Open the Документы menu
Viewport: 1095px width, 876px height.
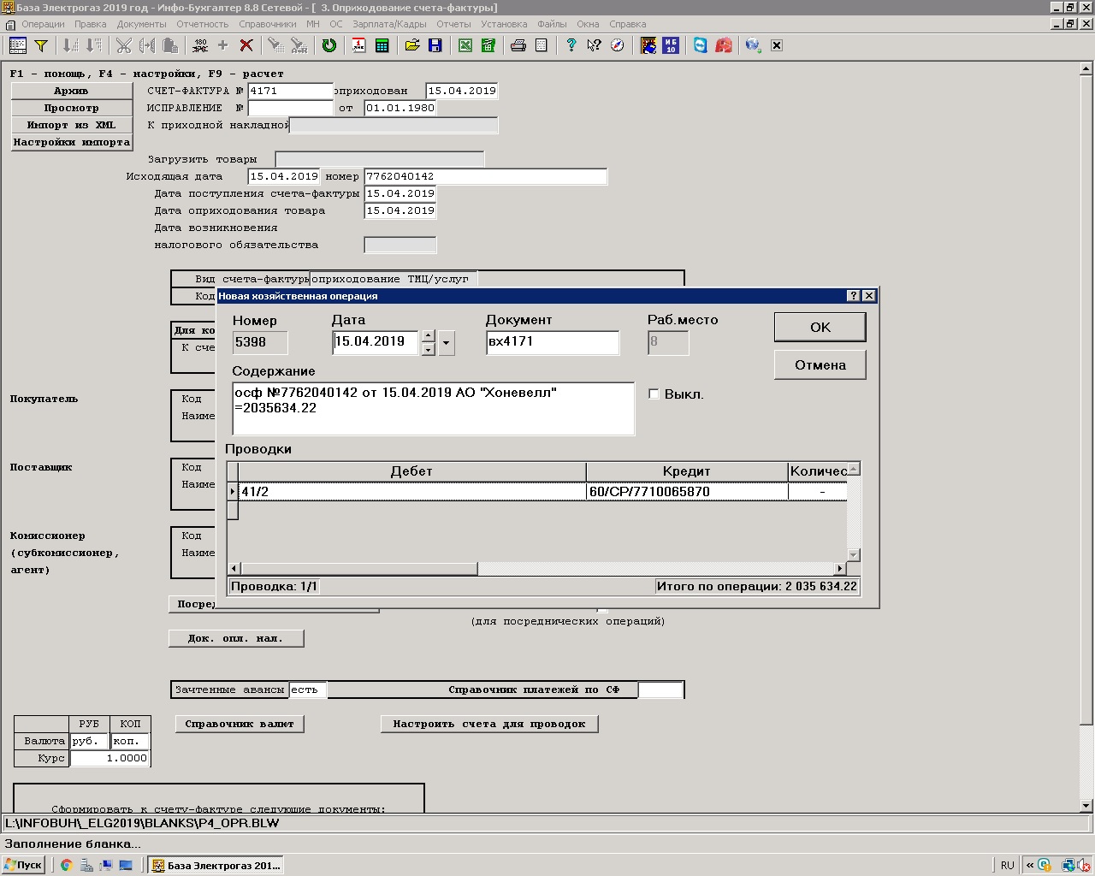point(142,24)
